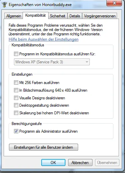The height and width of the screenshot is (173, 125).
Task: Click the Einstellungen group label
Action: pyautogui.click(x=22, y=74)
